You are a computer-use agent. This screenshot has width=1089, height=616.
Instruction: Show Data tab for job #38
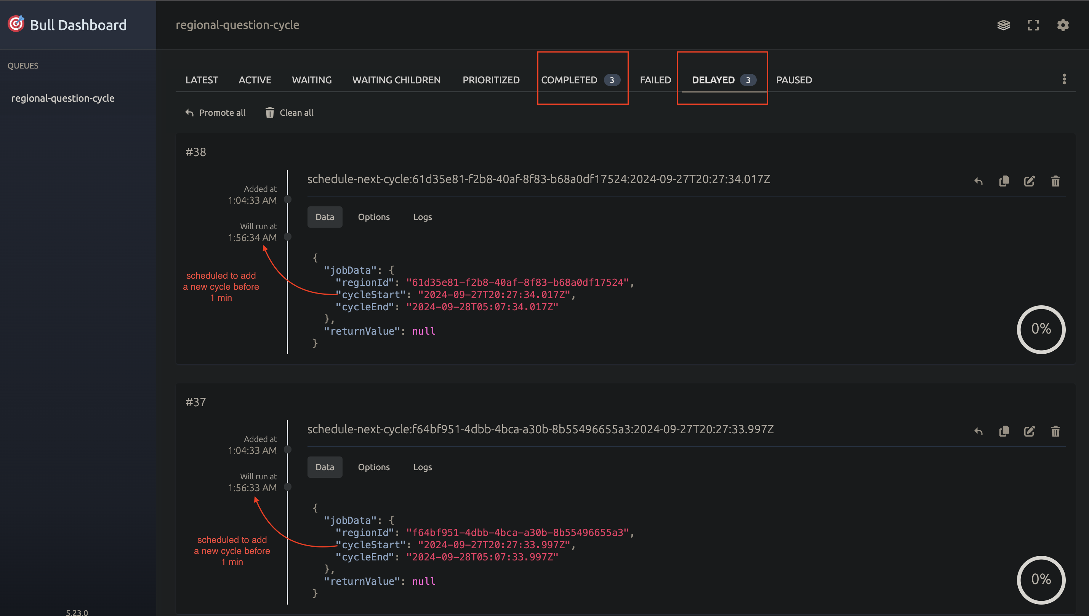click(x=324, y=217)
